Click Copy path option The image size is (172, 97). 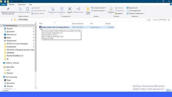[x=39, y=11]
